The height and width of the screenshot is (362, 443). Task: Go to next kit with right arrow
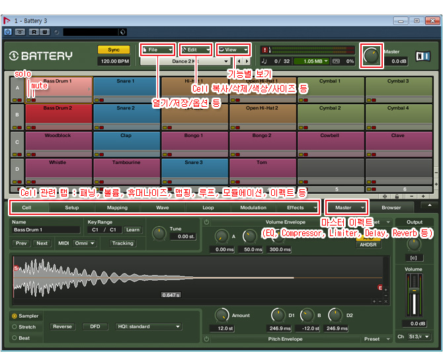(x=247, y=61)
